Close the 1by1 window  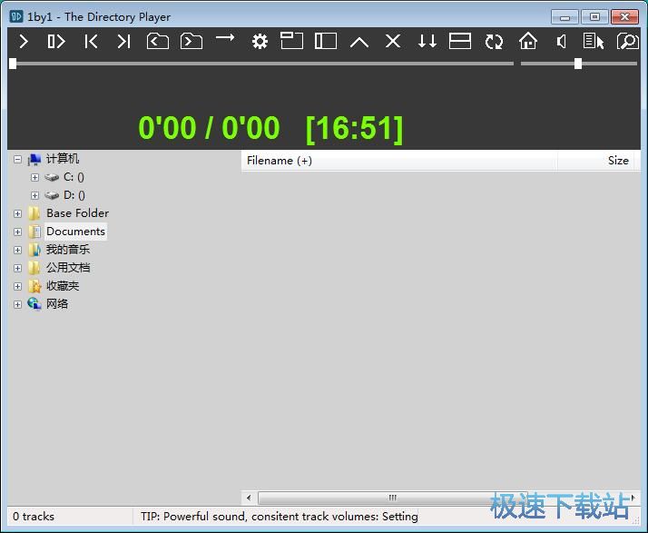pos(624,17)
